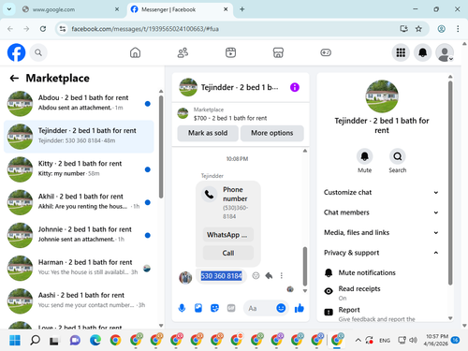Click the Search icon in the info panel
468x351 pixels.
(398, 156)
